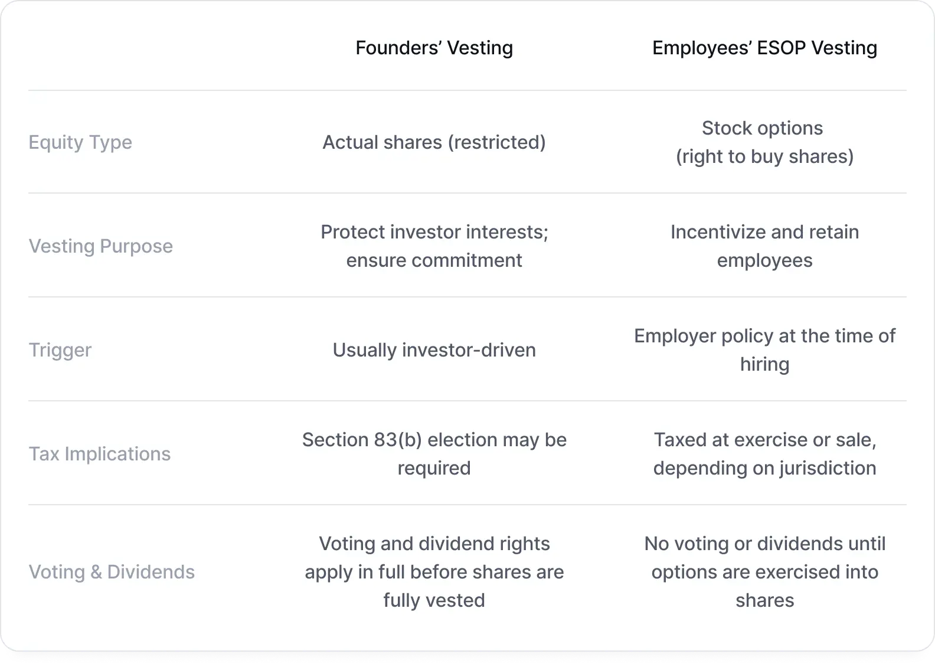Click the 'Section 83(b) election' cell
The image size is (935, 667).
(434, 454)
